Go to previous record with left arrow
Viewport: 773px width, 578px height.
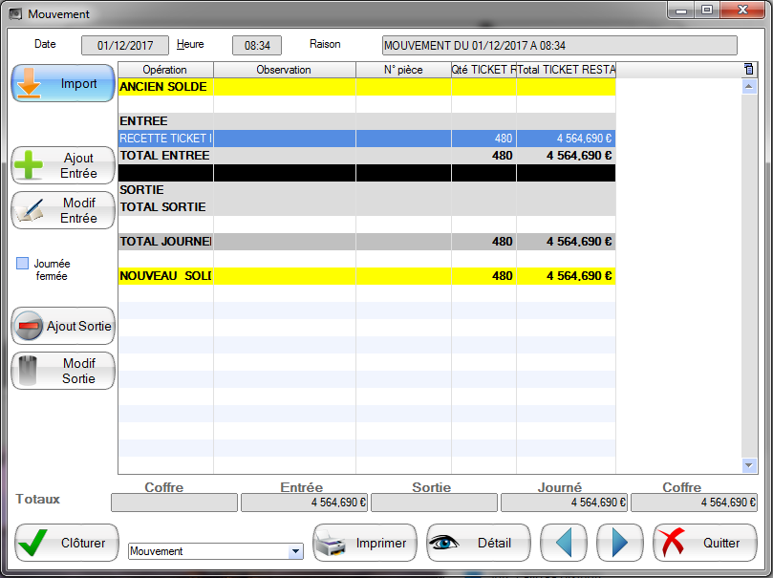564,543
